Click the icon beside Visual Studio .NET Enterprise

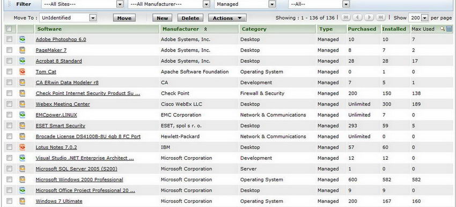click(x=22, y=158)
